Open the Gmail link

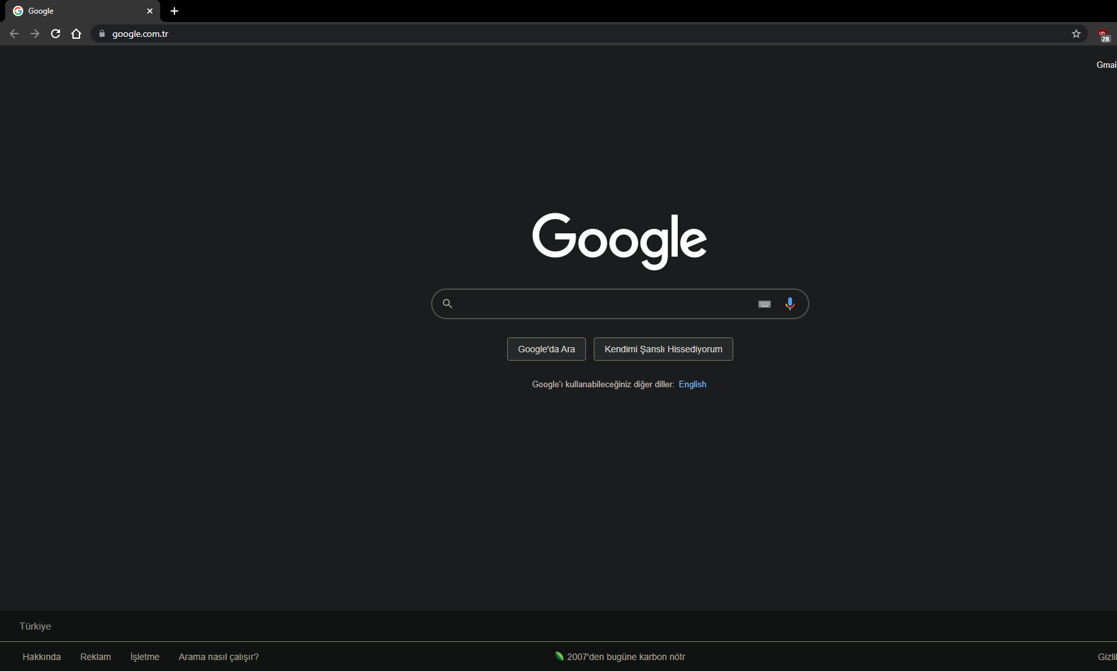1107,65
